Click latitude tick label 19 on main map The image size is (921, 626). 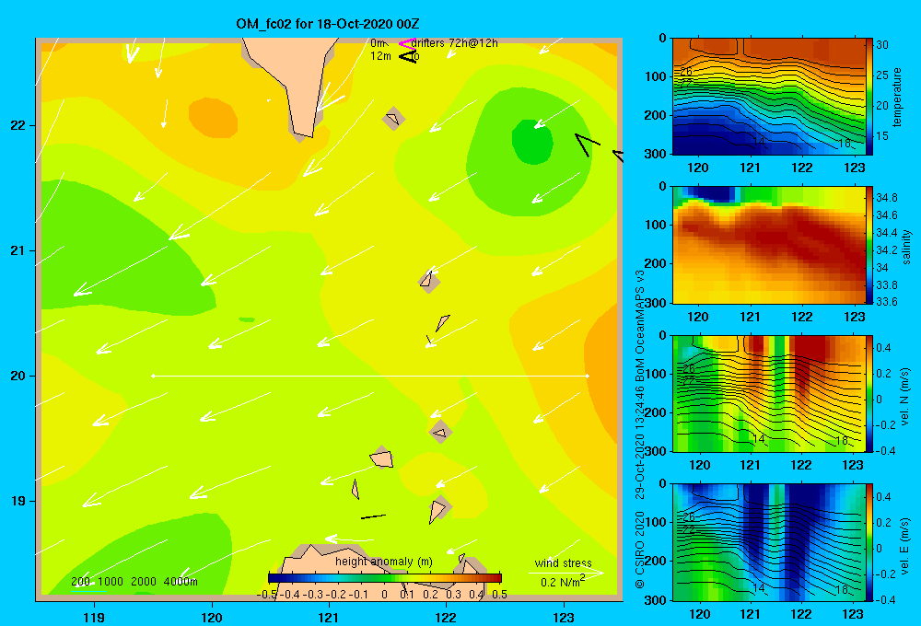18,501
